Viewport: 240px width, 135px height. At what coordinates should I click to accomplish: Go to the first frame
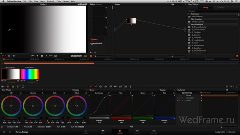pyautogui.click(x=33, y=56)
